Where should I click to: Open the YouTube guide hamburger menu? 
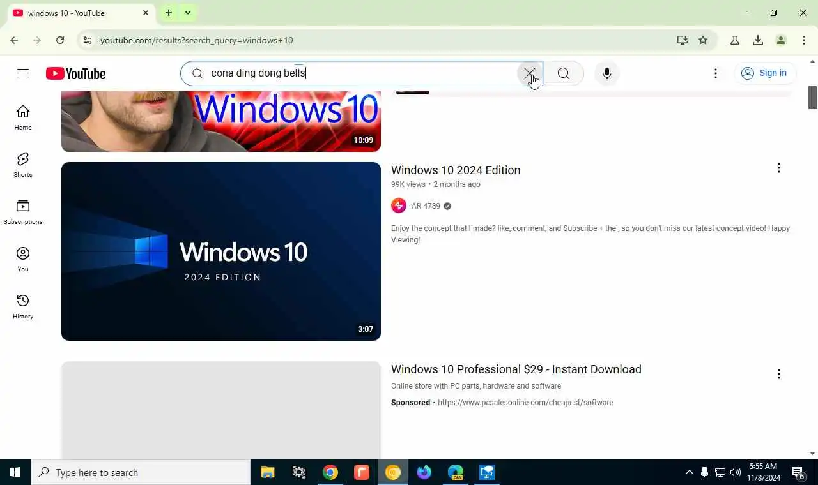pos(23,73)
